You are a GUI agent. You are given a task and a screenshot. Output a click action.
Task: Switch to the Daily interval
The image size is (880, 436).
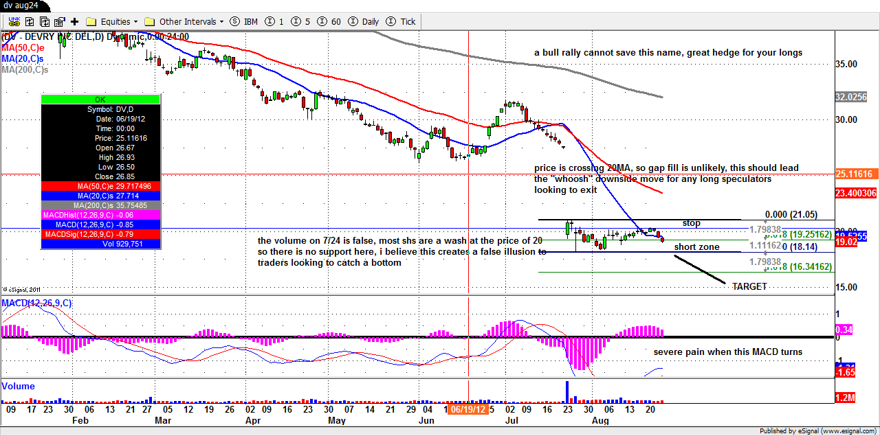pyautogui.click(x=364, y=21)
